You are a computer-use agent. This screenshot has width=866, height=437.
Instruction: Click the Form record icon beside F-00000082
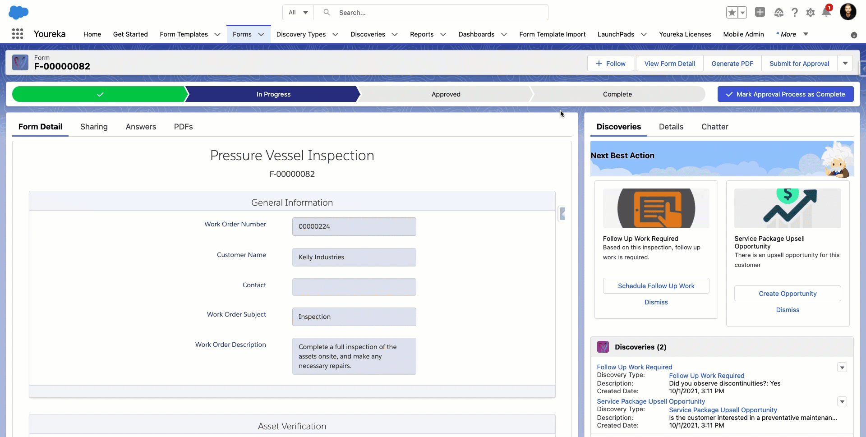pyautogui.click(x=20, y=62)
